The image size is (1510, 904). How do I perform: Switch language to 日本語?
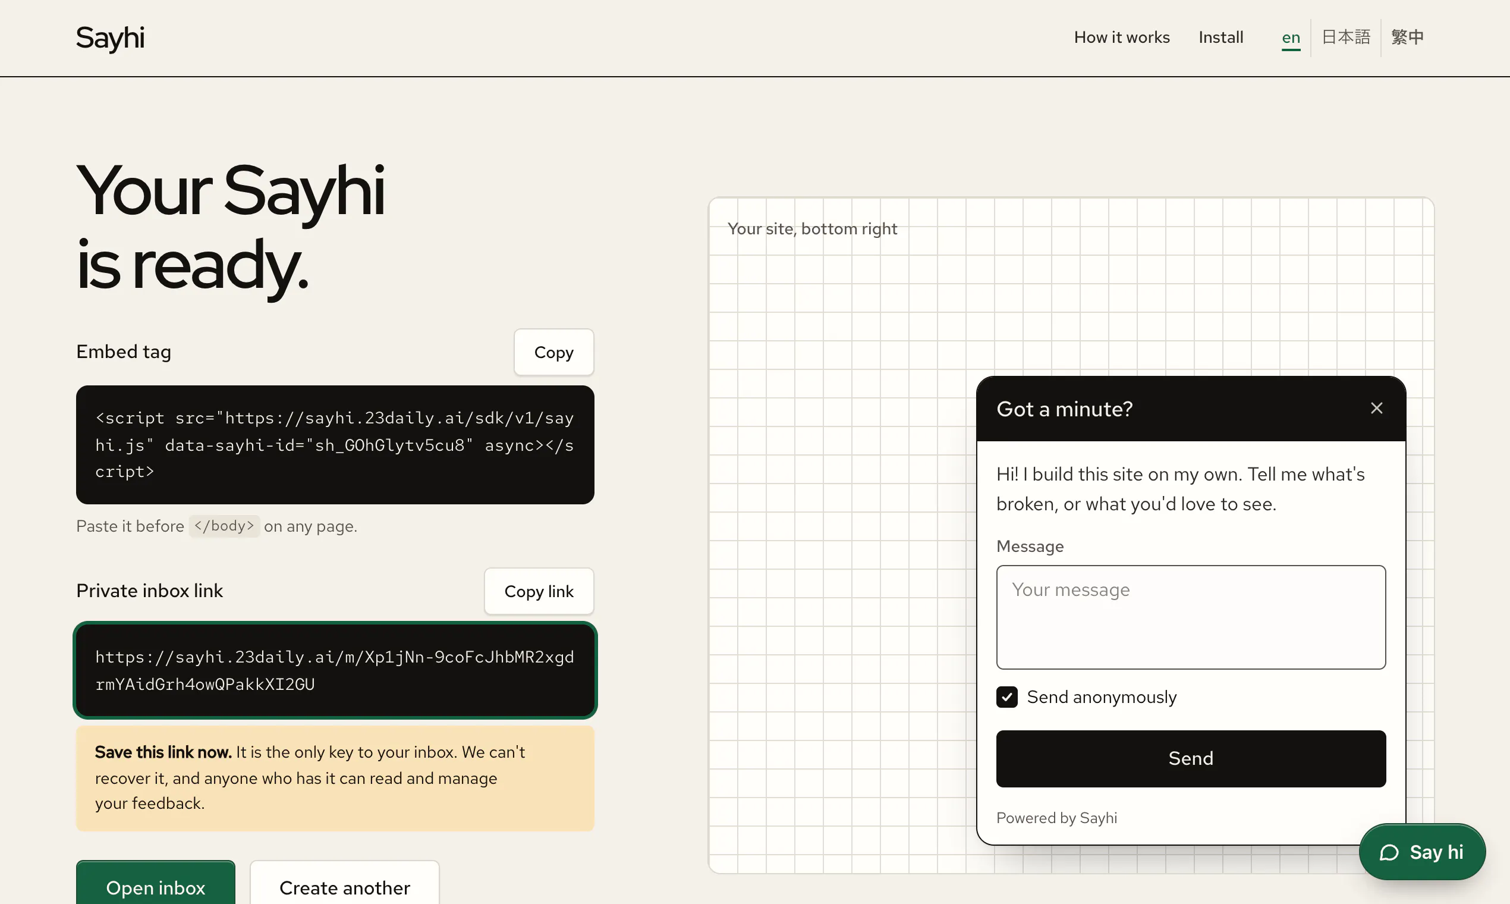1345,37
